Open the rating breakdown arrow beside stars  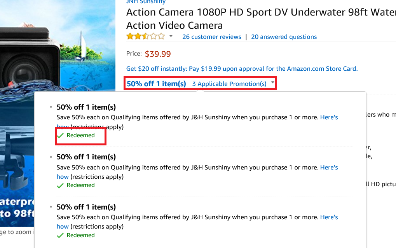coord(171,37)
